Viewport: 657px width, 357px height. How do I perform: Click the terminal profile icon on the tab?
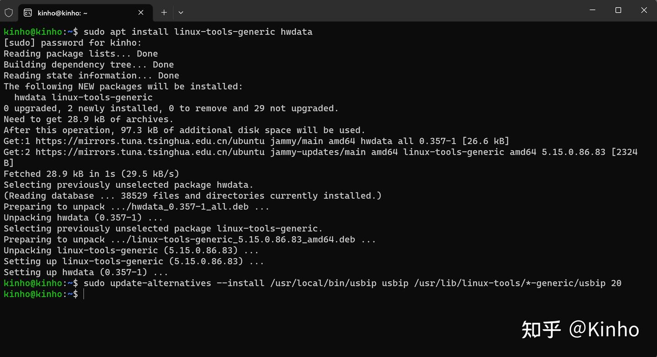click(28, 12)
